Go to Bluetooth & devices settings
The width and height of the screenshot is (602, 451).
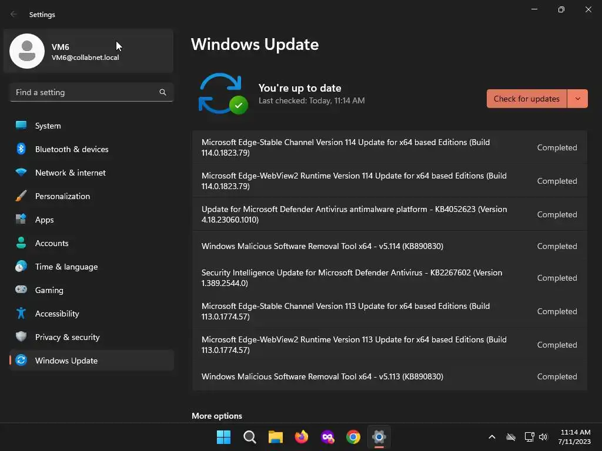[x=92, y=149]
